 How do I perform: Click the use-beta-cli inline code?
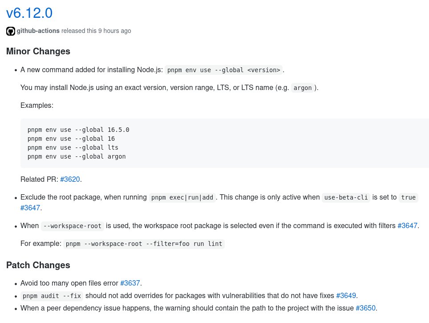(346, 197)
